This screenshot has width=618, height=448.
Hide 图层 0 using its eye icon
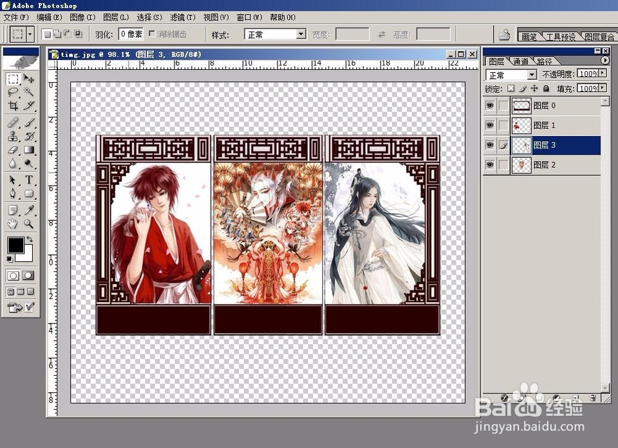(x=490, y=105)
